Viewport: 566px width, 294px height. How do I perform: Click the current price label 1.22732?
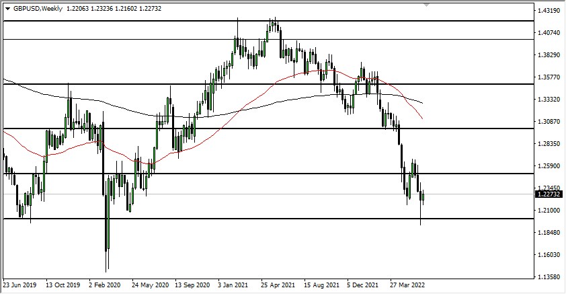coord(549,194)
